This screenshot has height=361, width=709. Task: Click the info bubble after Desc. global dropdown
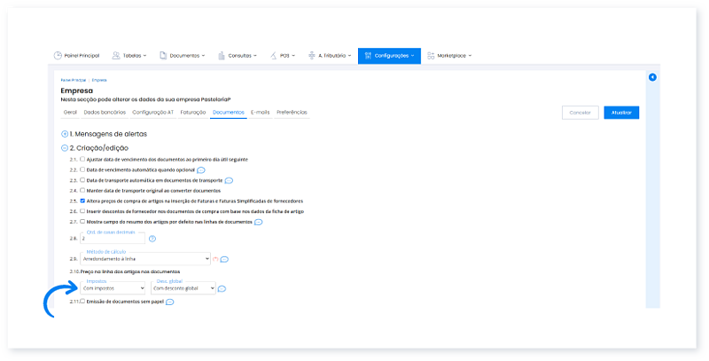pos(222,288)
